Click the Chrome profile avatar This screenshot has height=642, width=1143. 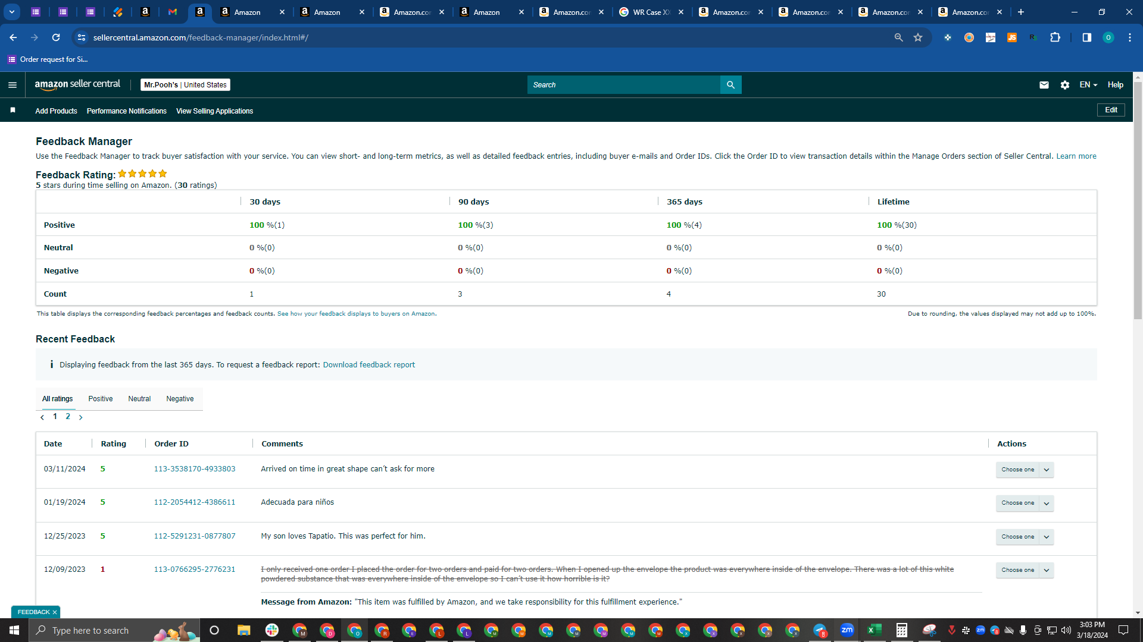pyautogui.click(x=1108, y=37)
